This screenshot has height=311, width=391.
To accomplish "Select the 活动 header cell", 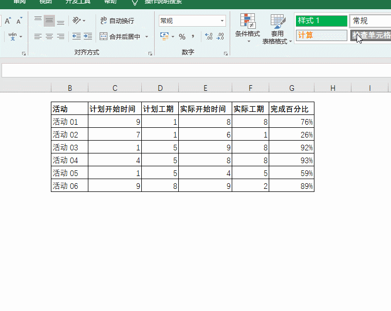I will click(x=69, y=109).
